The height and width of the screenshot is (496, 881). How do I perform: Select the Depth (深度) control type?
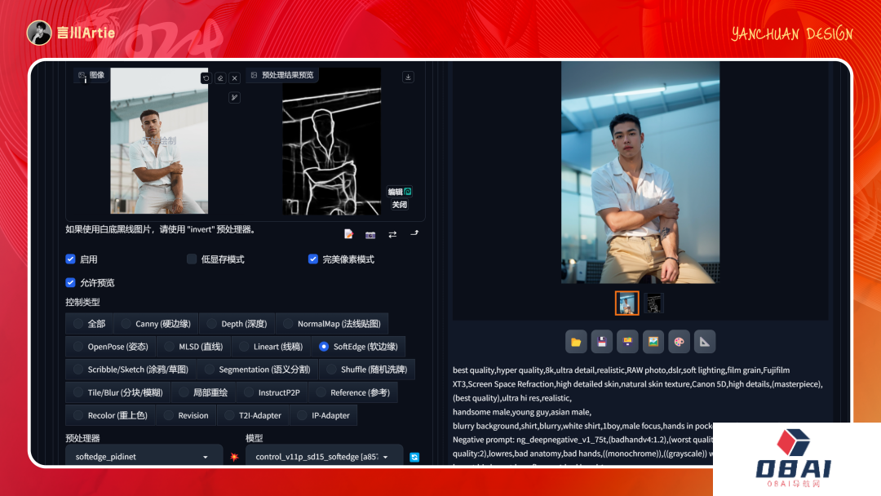(x=237, y=324)
